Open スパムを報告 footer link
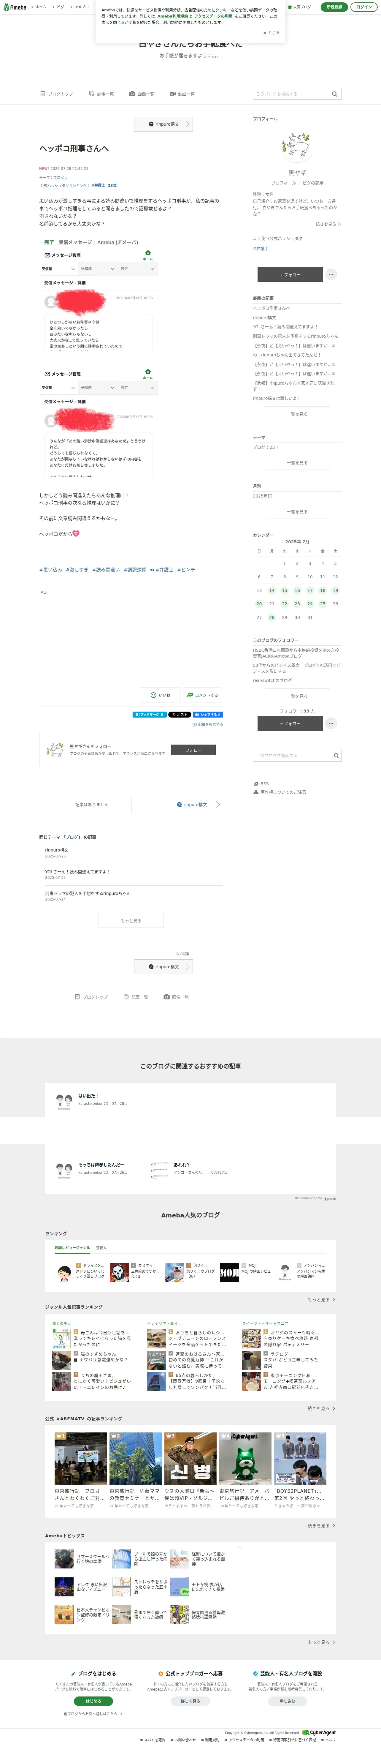The width and height of the screenshot is (381, 1744). tap(152, 1739)
